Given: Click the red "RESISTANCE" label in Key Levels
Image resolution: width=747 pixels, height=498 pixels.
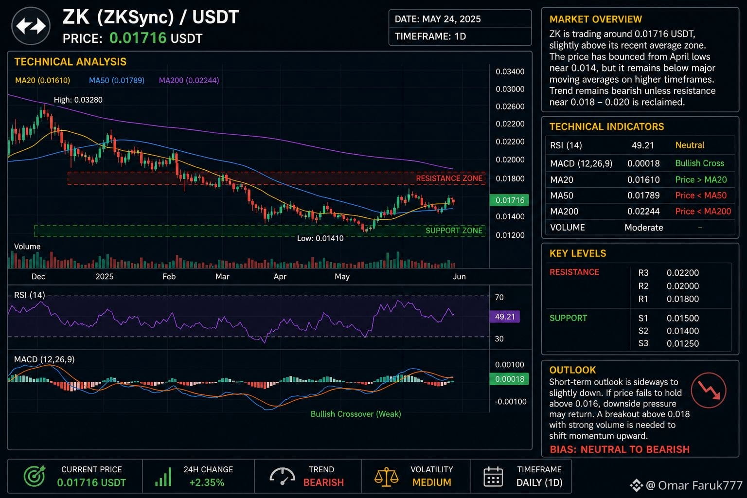Looking at the screenshot, I should coord(574,272).
